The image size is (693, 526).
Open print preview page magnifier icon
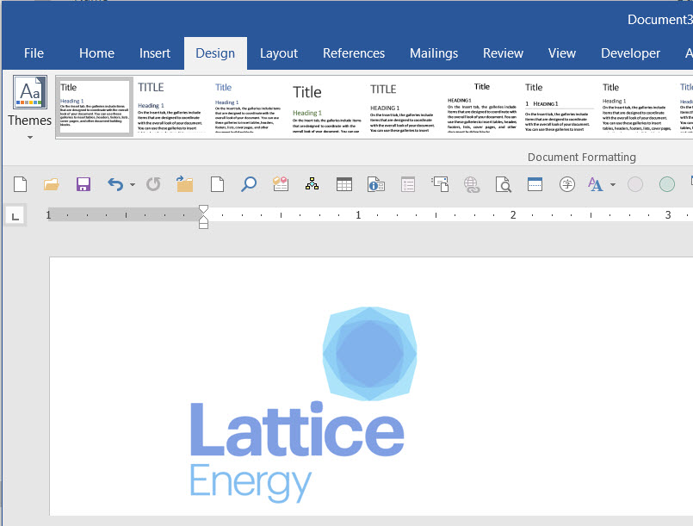(504, 184)
